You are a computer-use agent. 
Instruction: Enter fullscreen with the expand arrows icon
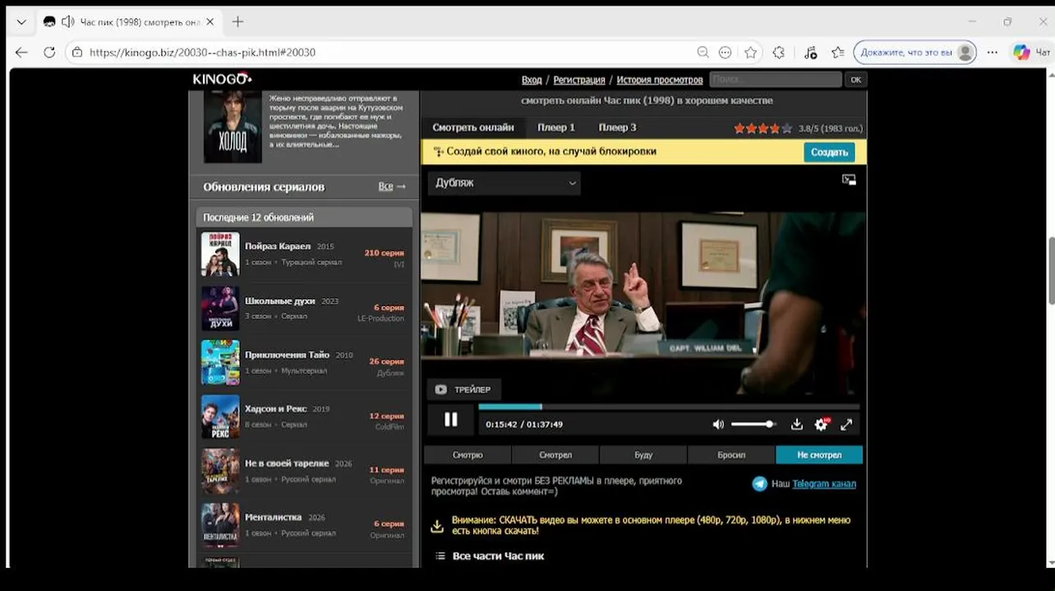(x=846, y=424)
